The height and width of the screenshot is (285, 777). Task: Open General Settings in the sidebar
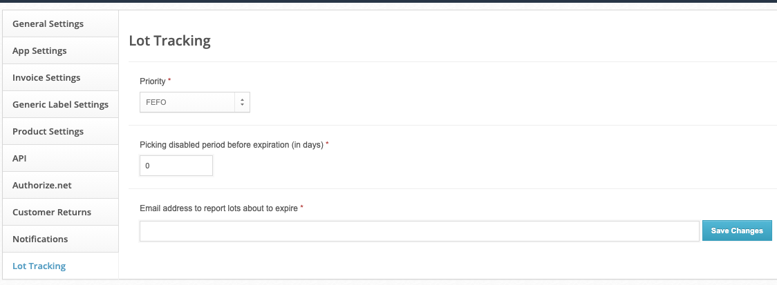(60, 23)
